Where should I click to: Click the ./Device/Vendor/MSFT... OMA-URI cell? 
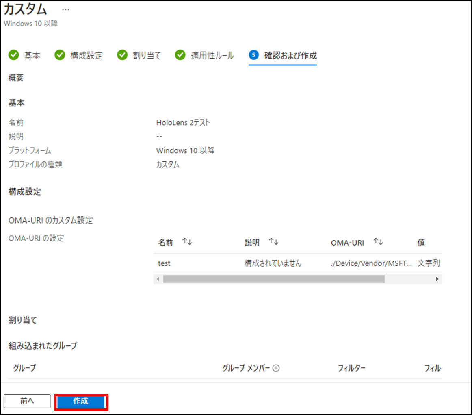(371, 263)
